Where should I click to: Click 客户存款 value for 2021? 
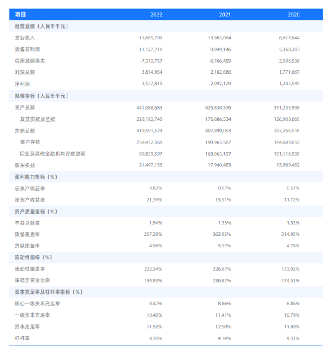pos(218,142)
